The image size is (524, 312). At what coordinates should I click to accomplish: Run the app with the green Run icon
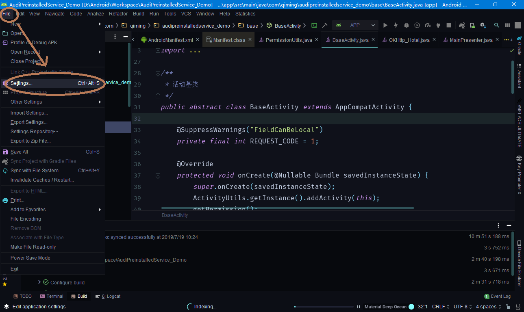point(385,25)
